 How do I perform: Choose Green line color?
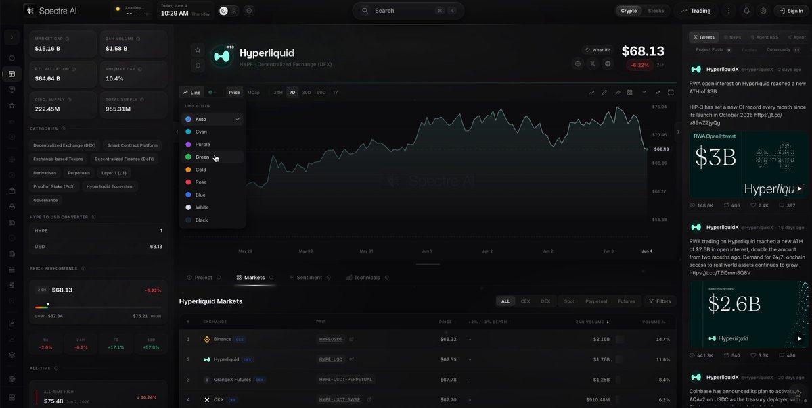pos(212,157)
